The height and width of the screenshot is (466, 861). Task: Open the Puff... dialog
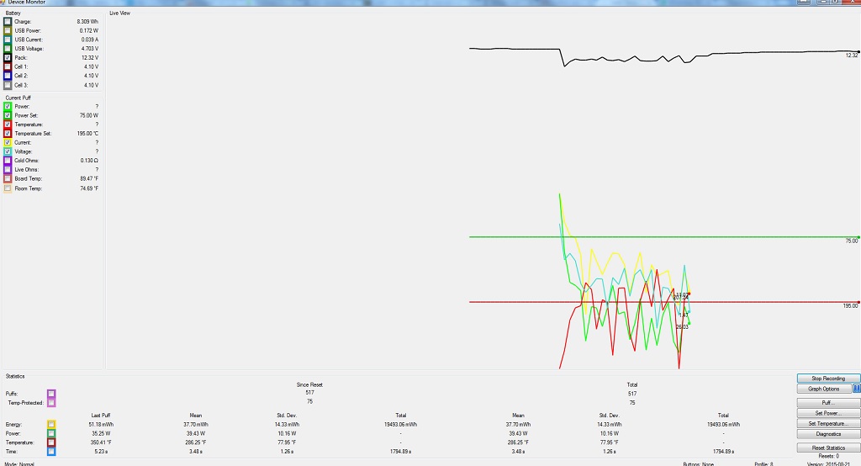pos(828,403)
